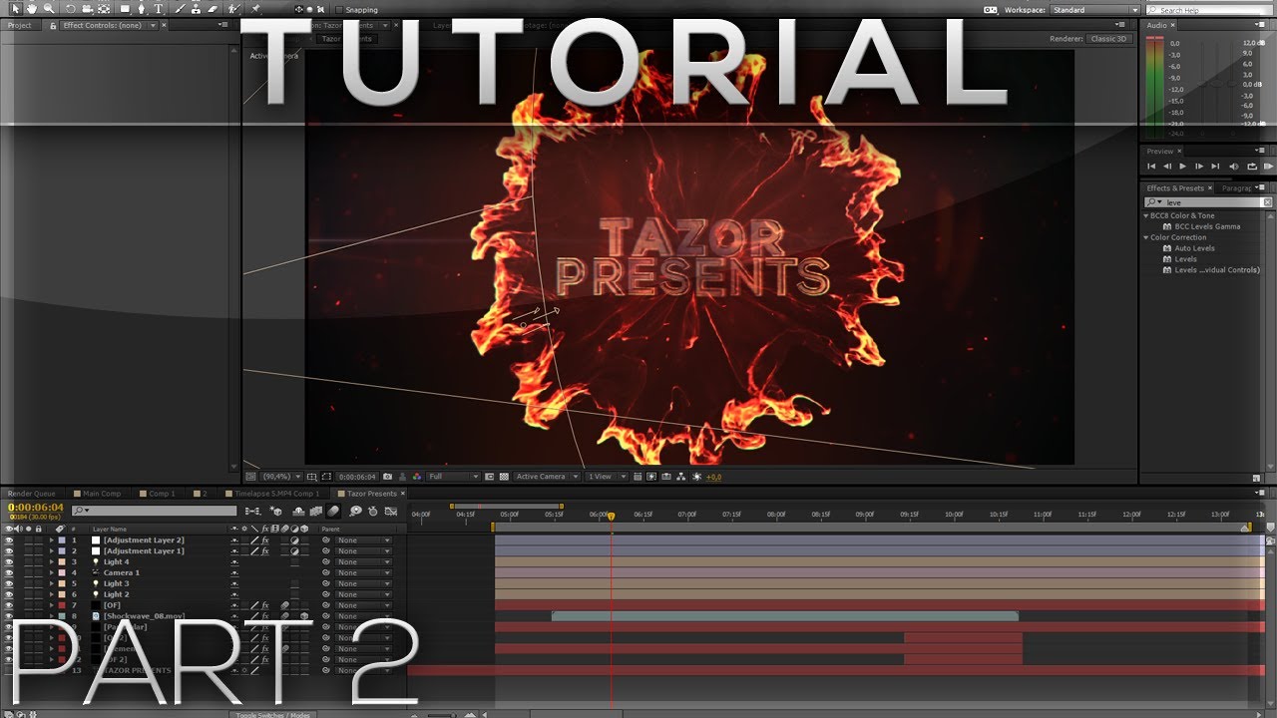The height and width of the screenshot is (718, 1277).
Task: Toggle adjustment switch for Adjustment Layer 1
Action: click(x=294, y=550)
